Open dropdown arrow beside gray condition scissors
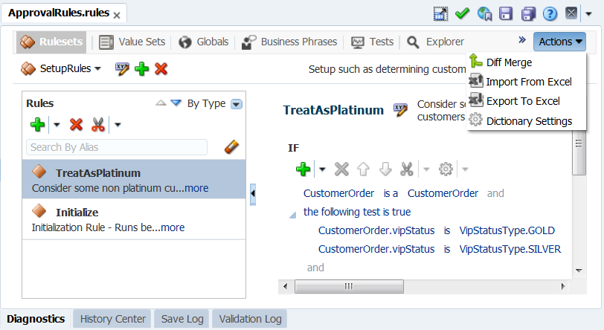 (x=426, y=169)
